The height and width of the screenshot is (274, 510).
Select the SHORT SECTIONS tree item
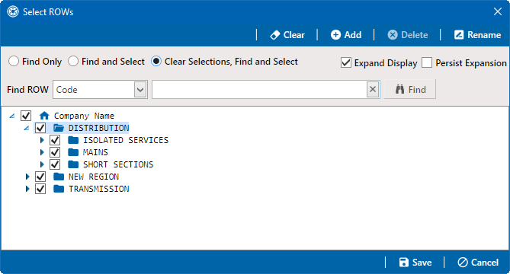pyautogui.click(x=118, y=164)
